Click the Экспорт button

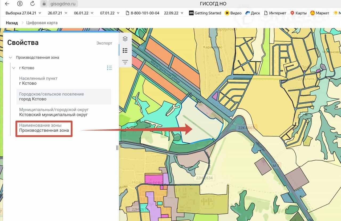click(x=104, y=43)
